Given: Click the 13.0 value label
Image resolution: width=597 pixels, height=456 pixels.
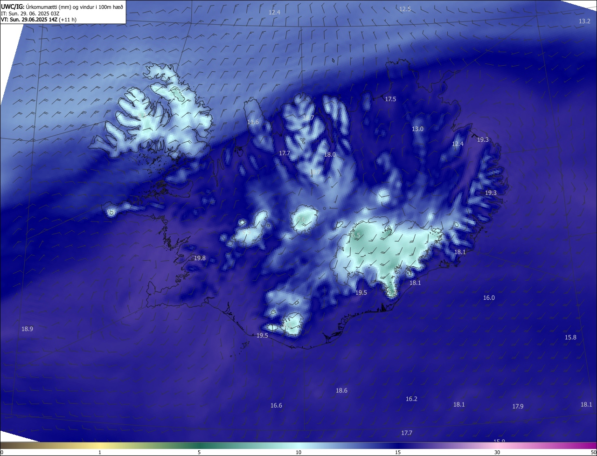Looking at the screenshot, I should (x=417, y=129).
